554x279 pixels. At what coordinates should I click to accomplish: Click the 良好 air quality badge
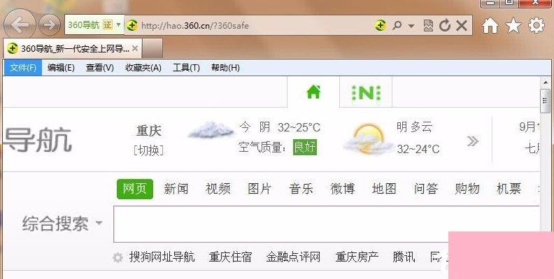click(304, 147)
